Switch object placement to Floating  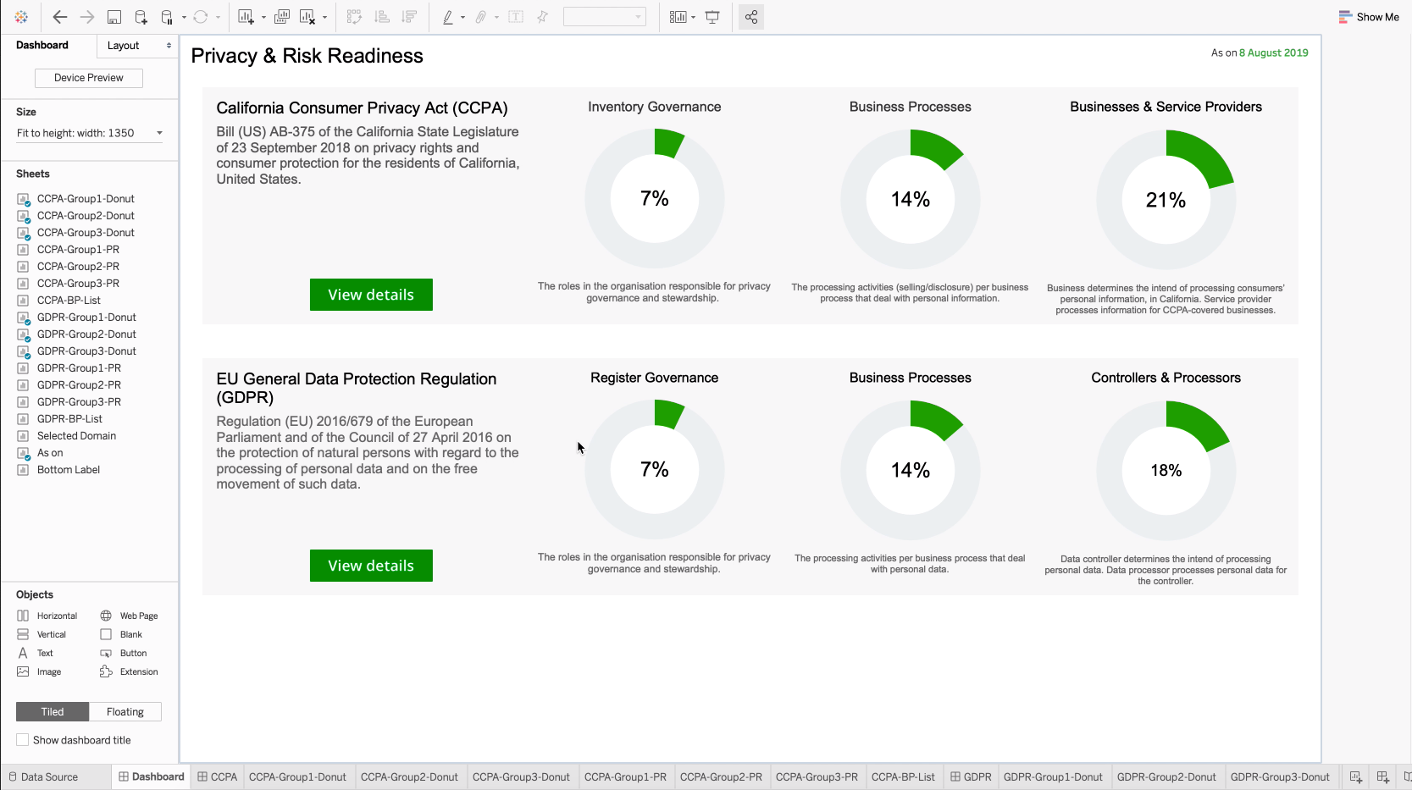pyautogui.click(x=125, y=711)
